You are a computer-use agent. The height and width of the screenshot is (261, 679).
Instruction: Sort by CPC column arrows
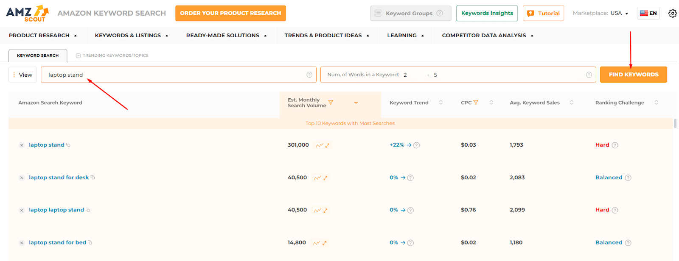click(x=491, y=103)
